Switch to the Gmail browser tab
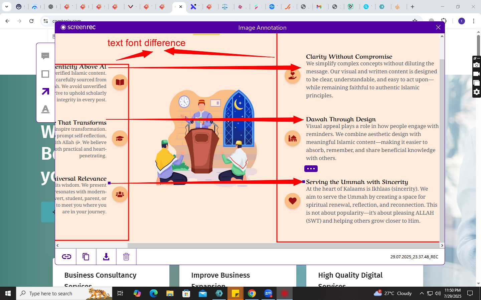The height and width of the screenshot is (300, 481). click(319, 7)
